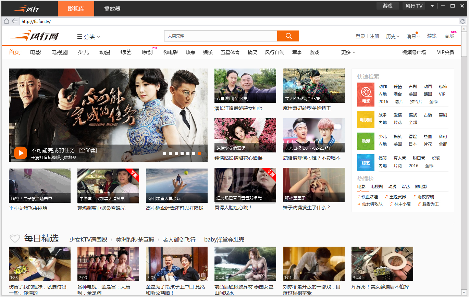Open the 商城 store link
The height and width of the screenshot is (297, 469).
(x=449, y=36)
